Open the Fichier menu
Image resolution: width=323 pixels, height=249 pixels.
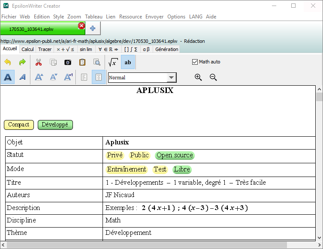[x=9, y=17]
